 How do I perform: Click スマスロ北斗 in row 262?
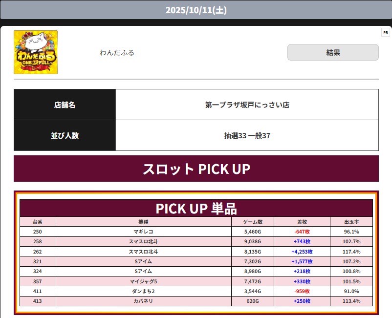click(143, 252)
